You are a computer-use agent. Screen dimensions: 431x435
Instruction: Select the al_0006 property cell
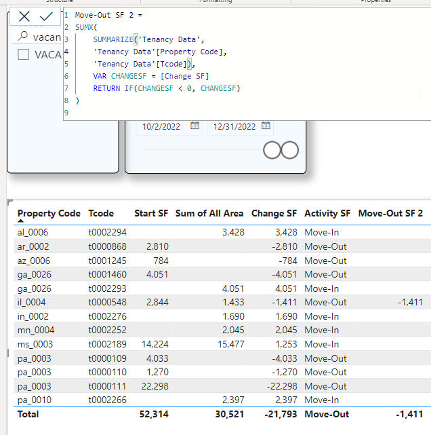pos(33,232)
